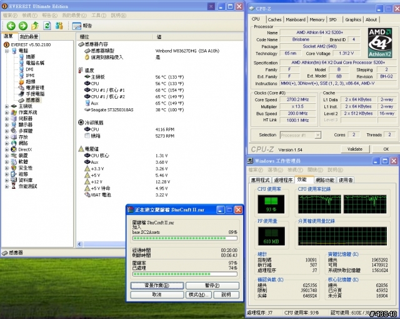Open the SPD tab in CPU-Z
Screen dimensions: 400x319
pos(332,19)
